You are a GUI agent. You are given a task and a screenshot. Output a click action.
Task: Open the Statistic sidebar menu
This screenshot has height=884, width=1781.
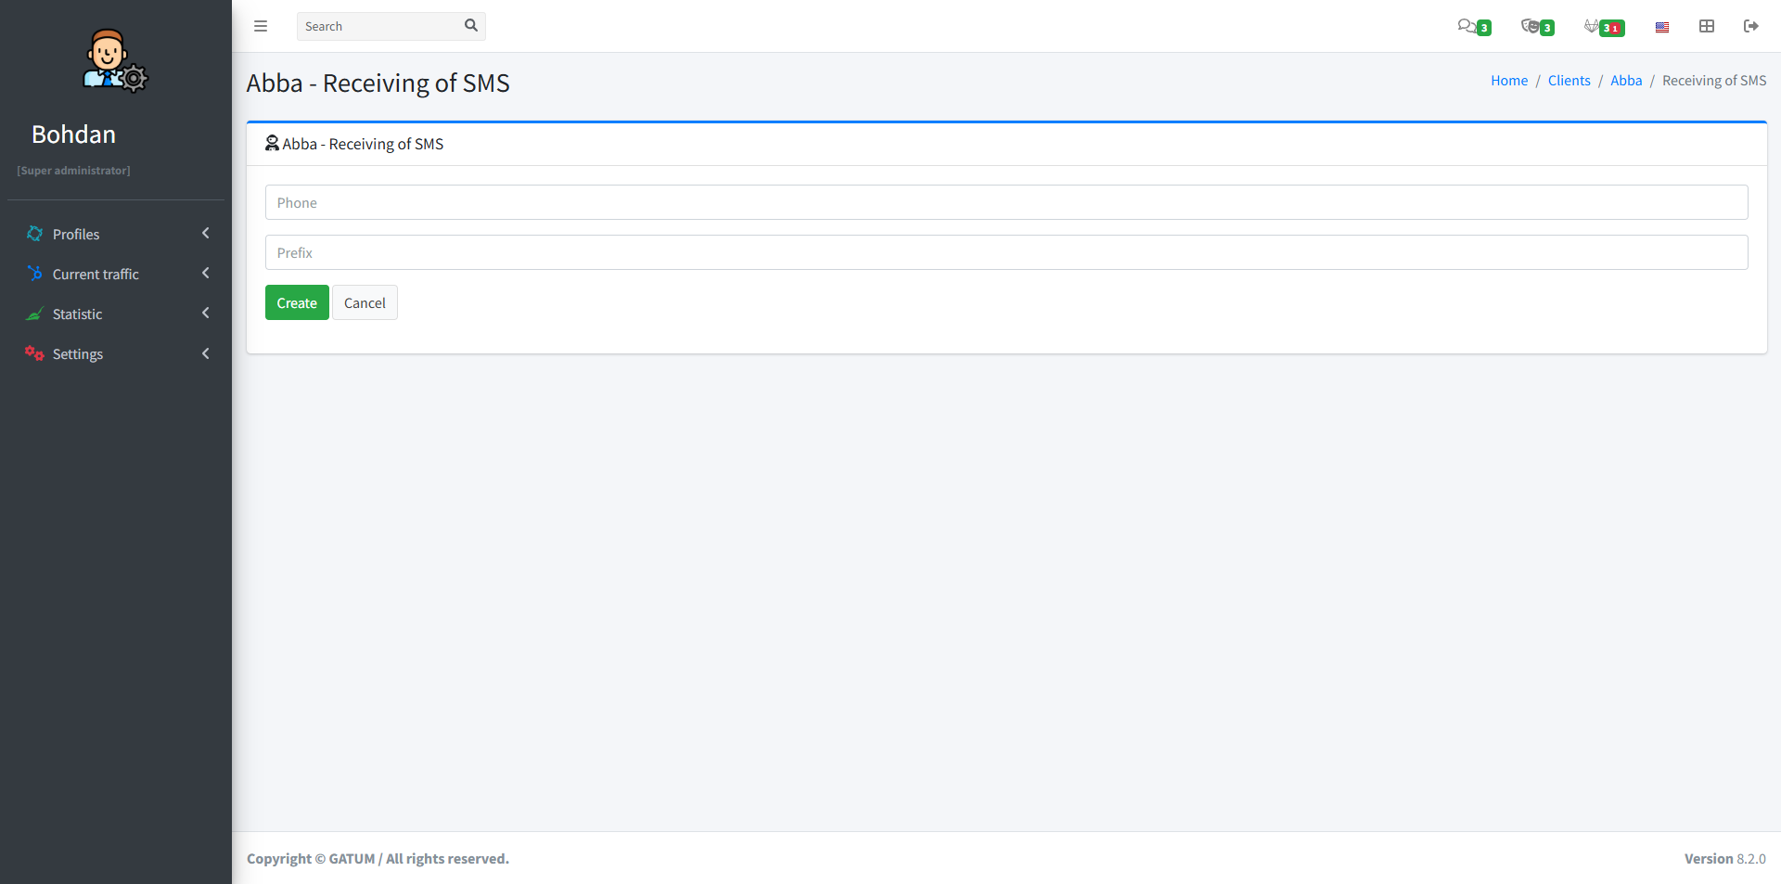click(x=78, y=314)
